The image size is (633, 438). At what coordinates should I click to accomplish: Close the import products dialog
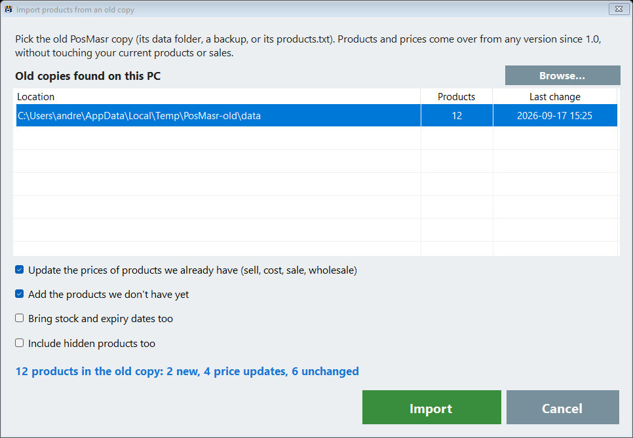pos(619,9)
